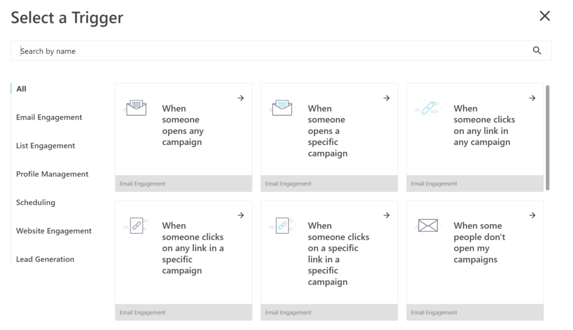
Task: Click the chain link icon for any campaign clicks
Action: click(428, 108)
